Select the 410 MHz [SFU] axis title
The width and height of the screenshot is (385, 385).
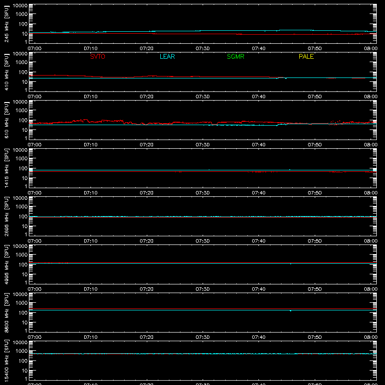(6, 72)
